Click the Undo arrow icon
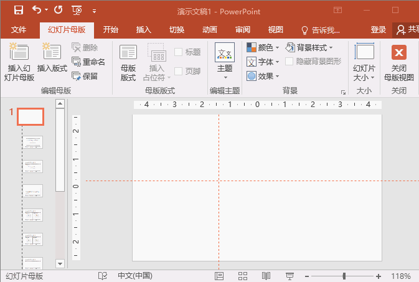This screenshot has height=282, width=419. (37, 10)
